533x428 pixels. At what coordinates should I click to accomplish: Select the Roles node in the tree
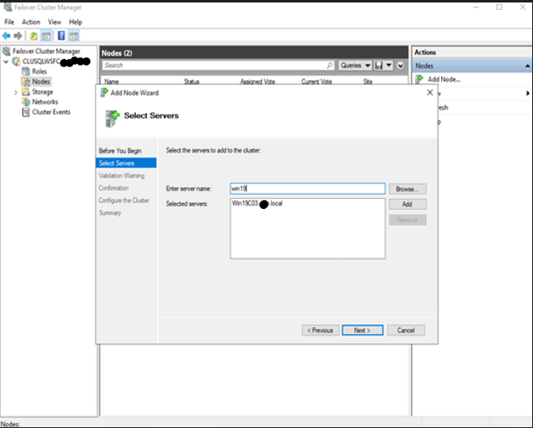pos(39,71)
